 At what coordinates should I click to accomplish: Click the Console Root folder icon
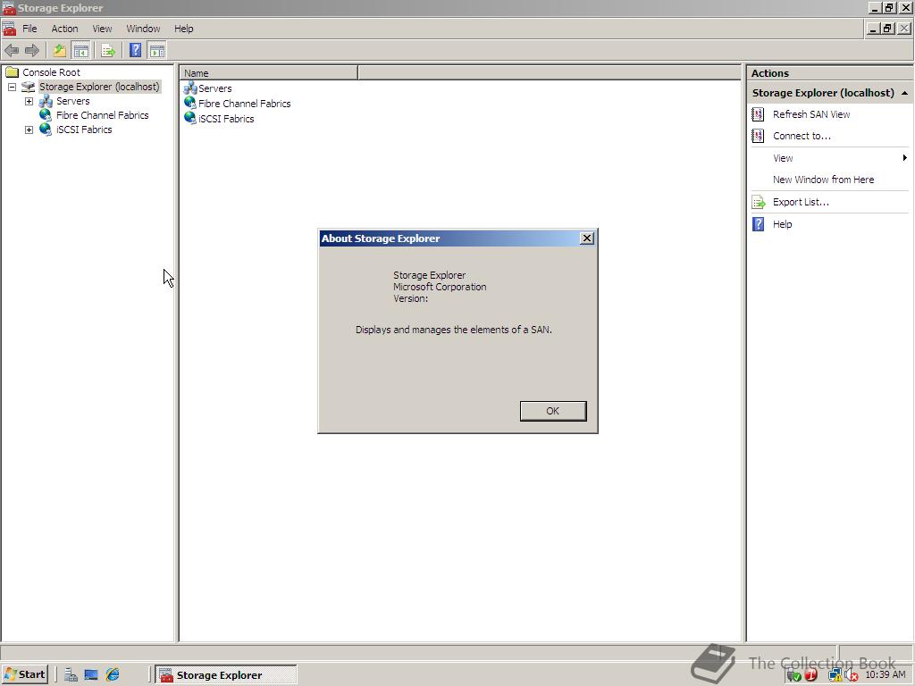click(13, 72)
